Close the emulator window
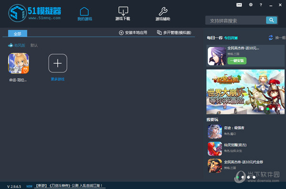The width and height of the screenshot is (286, 189). pyautogui.click(x=280, y=5)
